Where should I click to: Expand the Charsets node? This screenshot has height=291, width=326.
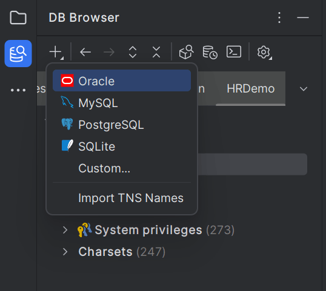coord(65,252)
